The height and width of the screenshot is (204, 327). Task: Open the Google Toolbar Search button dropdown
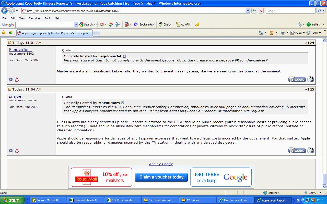(94, 24)
